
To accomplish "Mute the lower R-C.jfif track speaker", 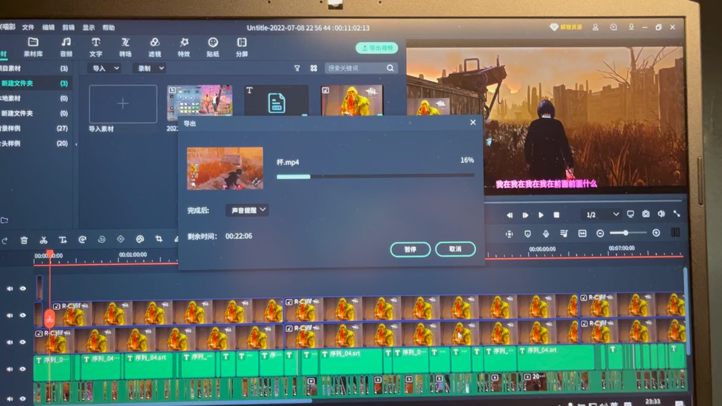I will point(10,342).
